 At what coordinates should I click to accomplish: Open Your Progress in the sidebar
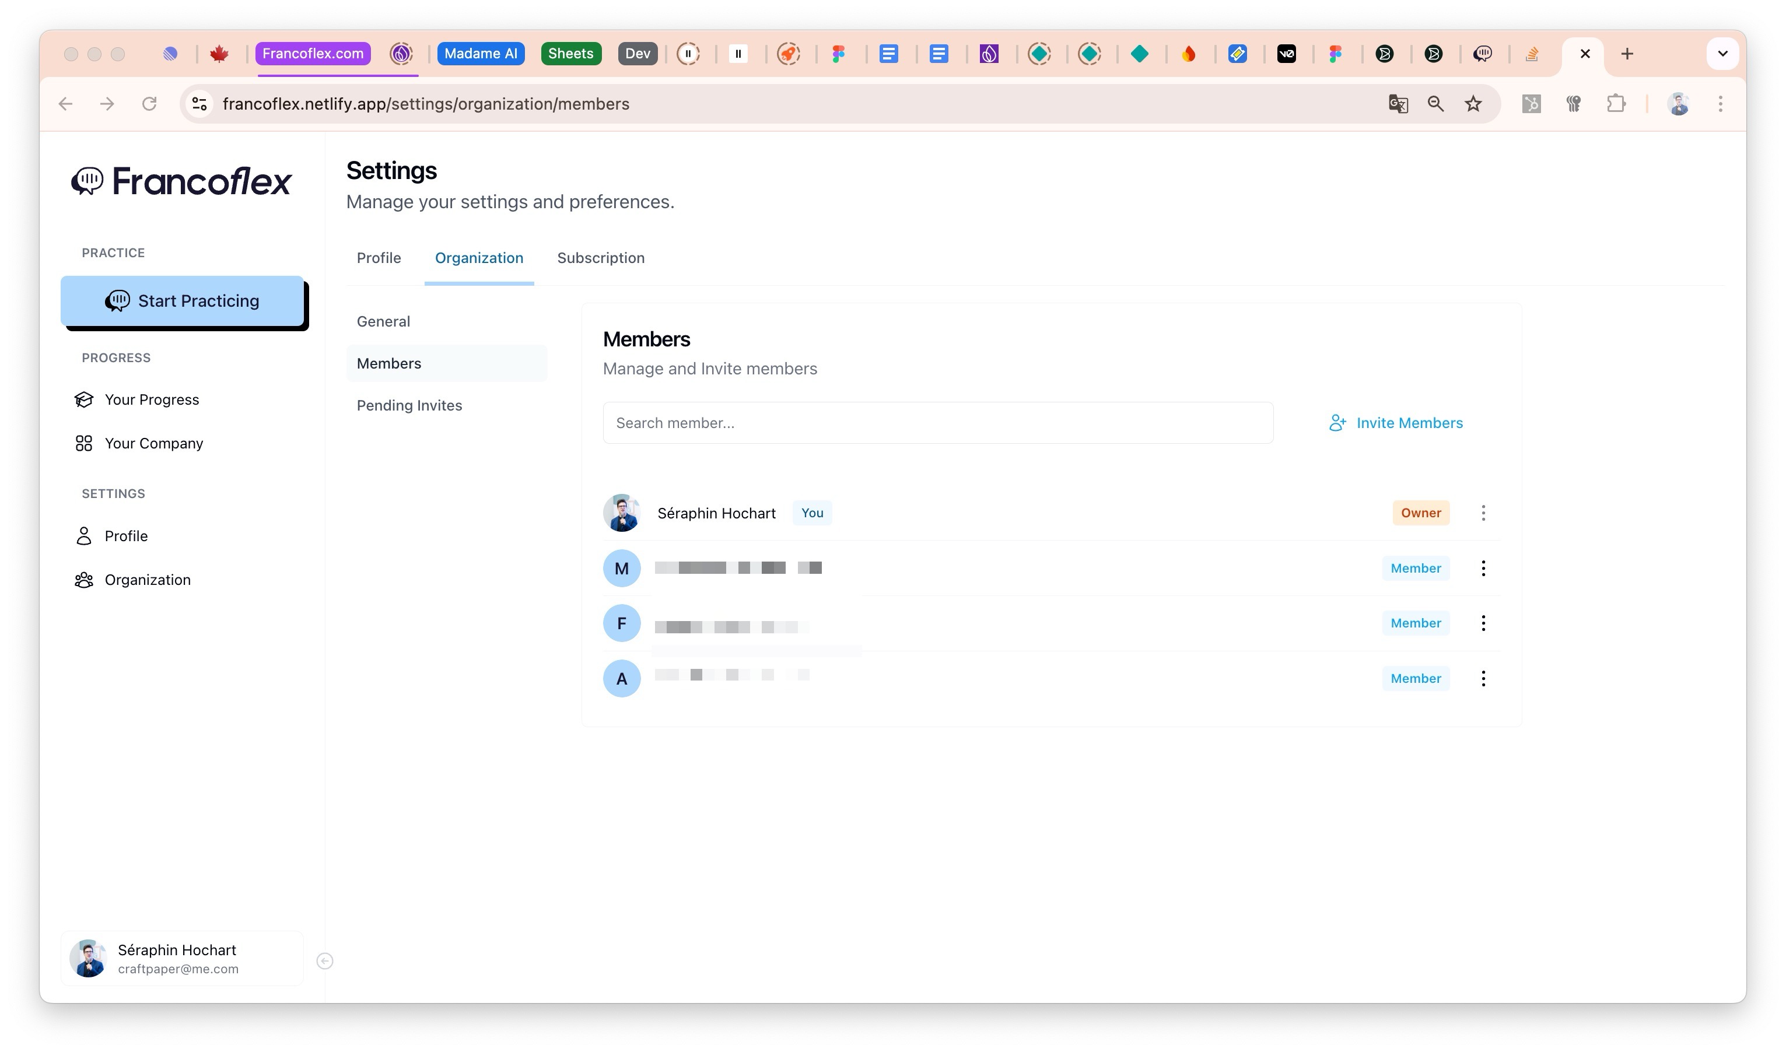point(151,400)
